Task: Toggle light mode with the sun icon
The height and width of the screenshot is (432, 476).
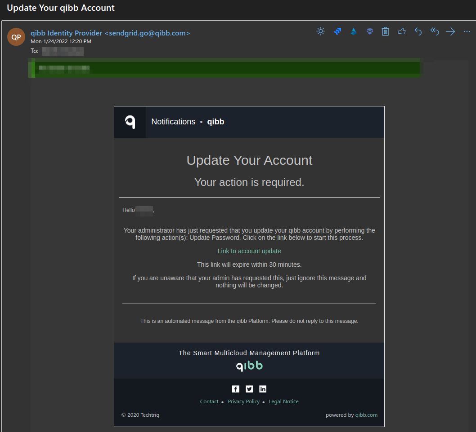Action: pyautogui.click(x=320, y=31)
